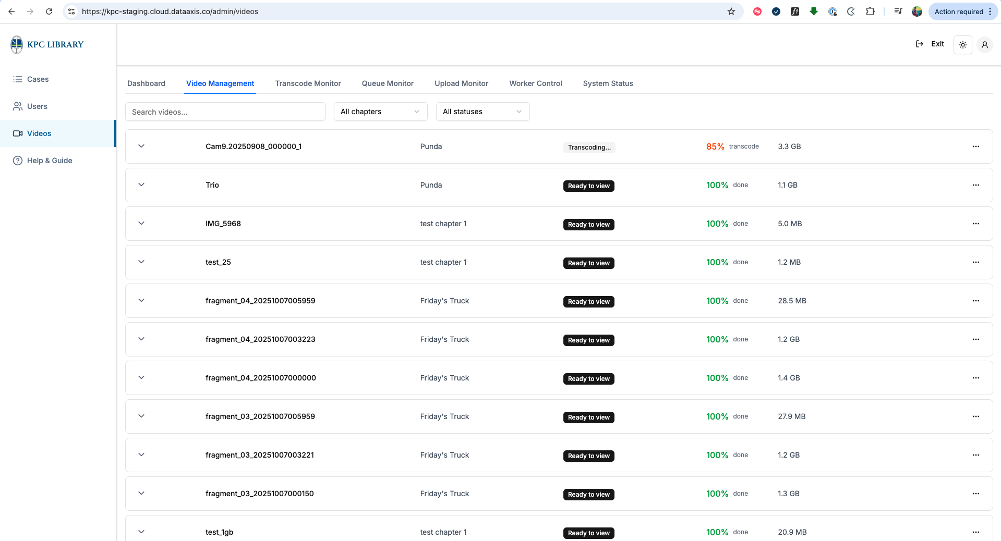1001x541 pixels.
Task: Click the fragment_03_20251007003221 video name
Action: coord(260,455)
